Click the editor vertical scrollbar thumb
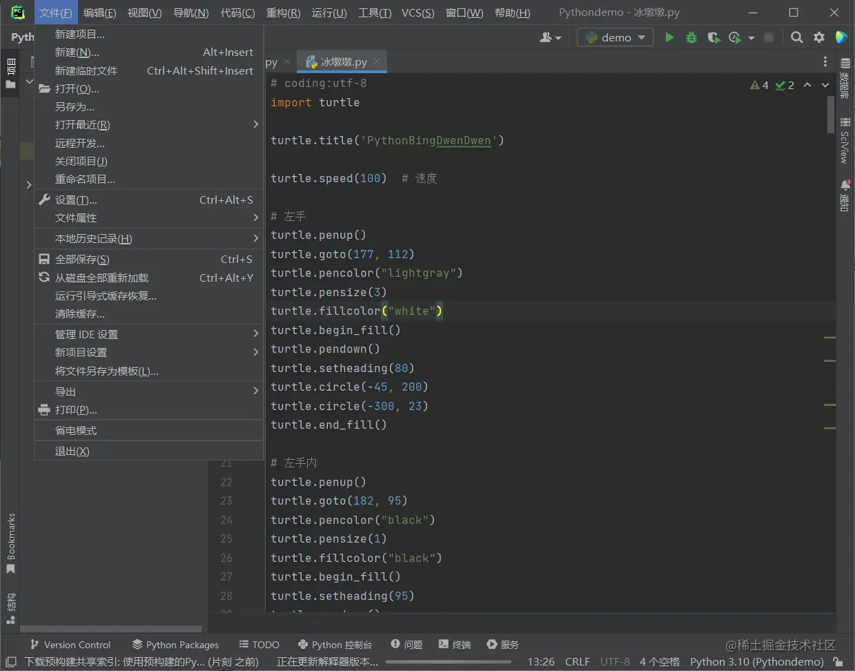Viewport: 855px width, 671px height. [x=830, y=114]
